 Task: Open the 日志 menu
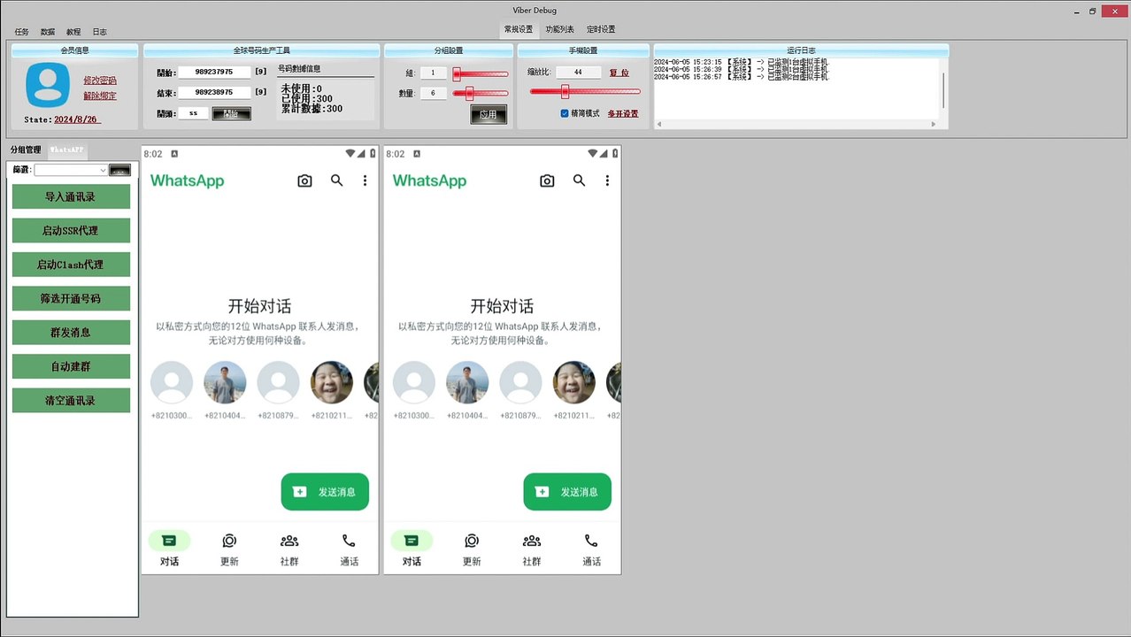pos(100,32)
